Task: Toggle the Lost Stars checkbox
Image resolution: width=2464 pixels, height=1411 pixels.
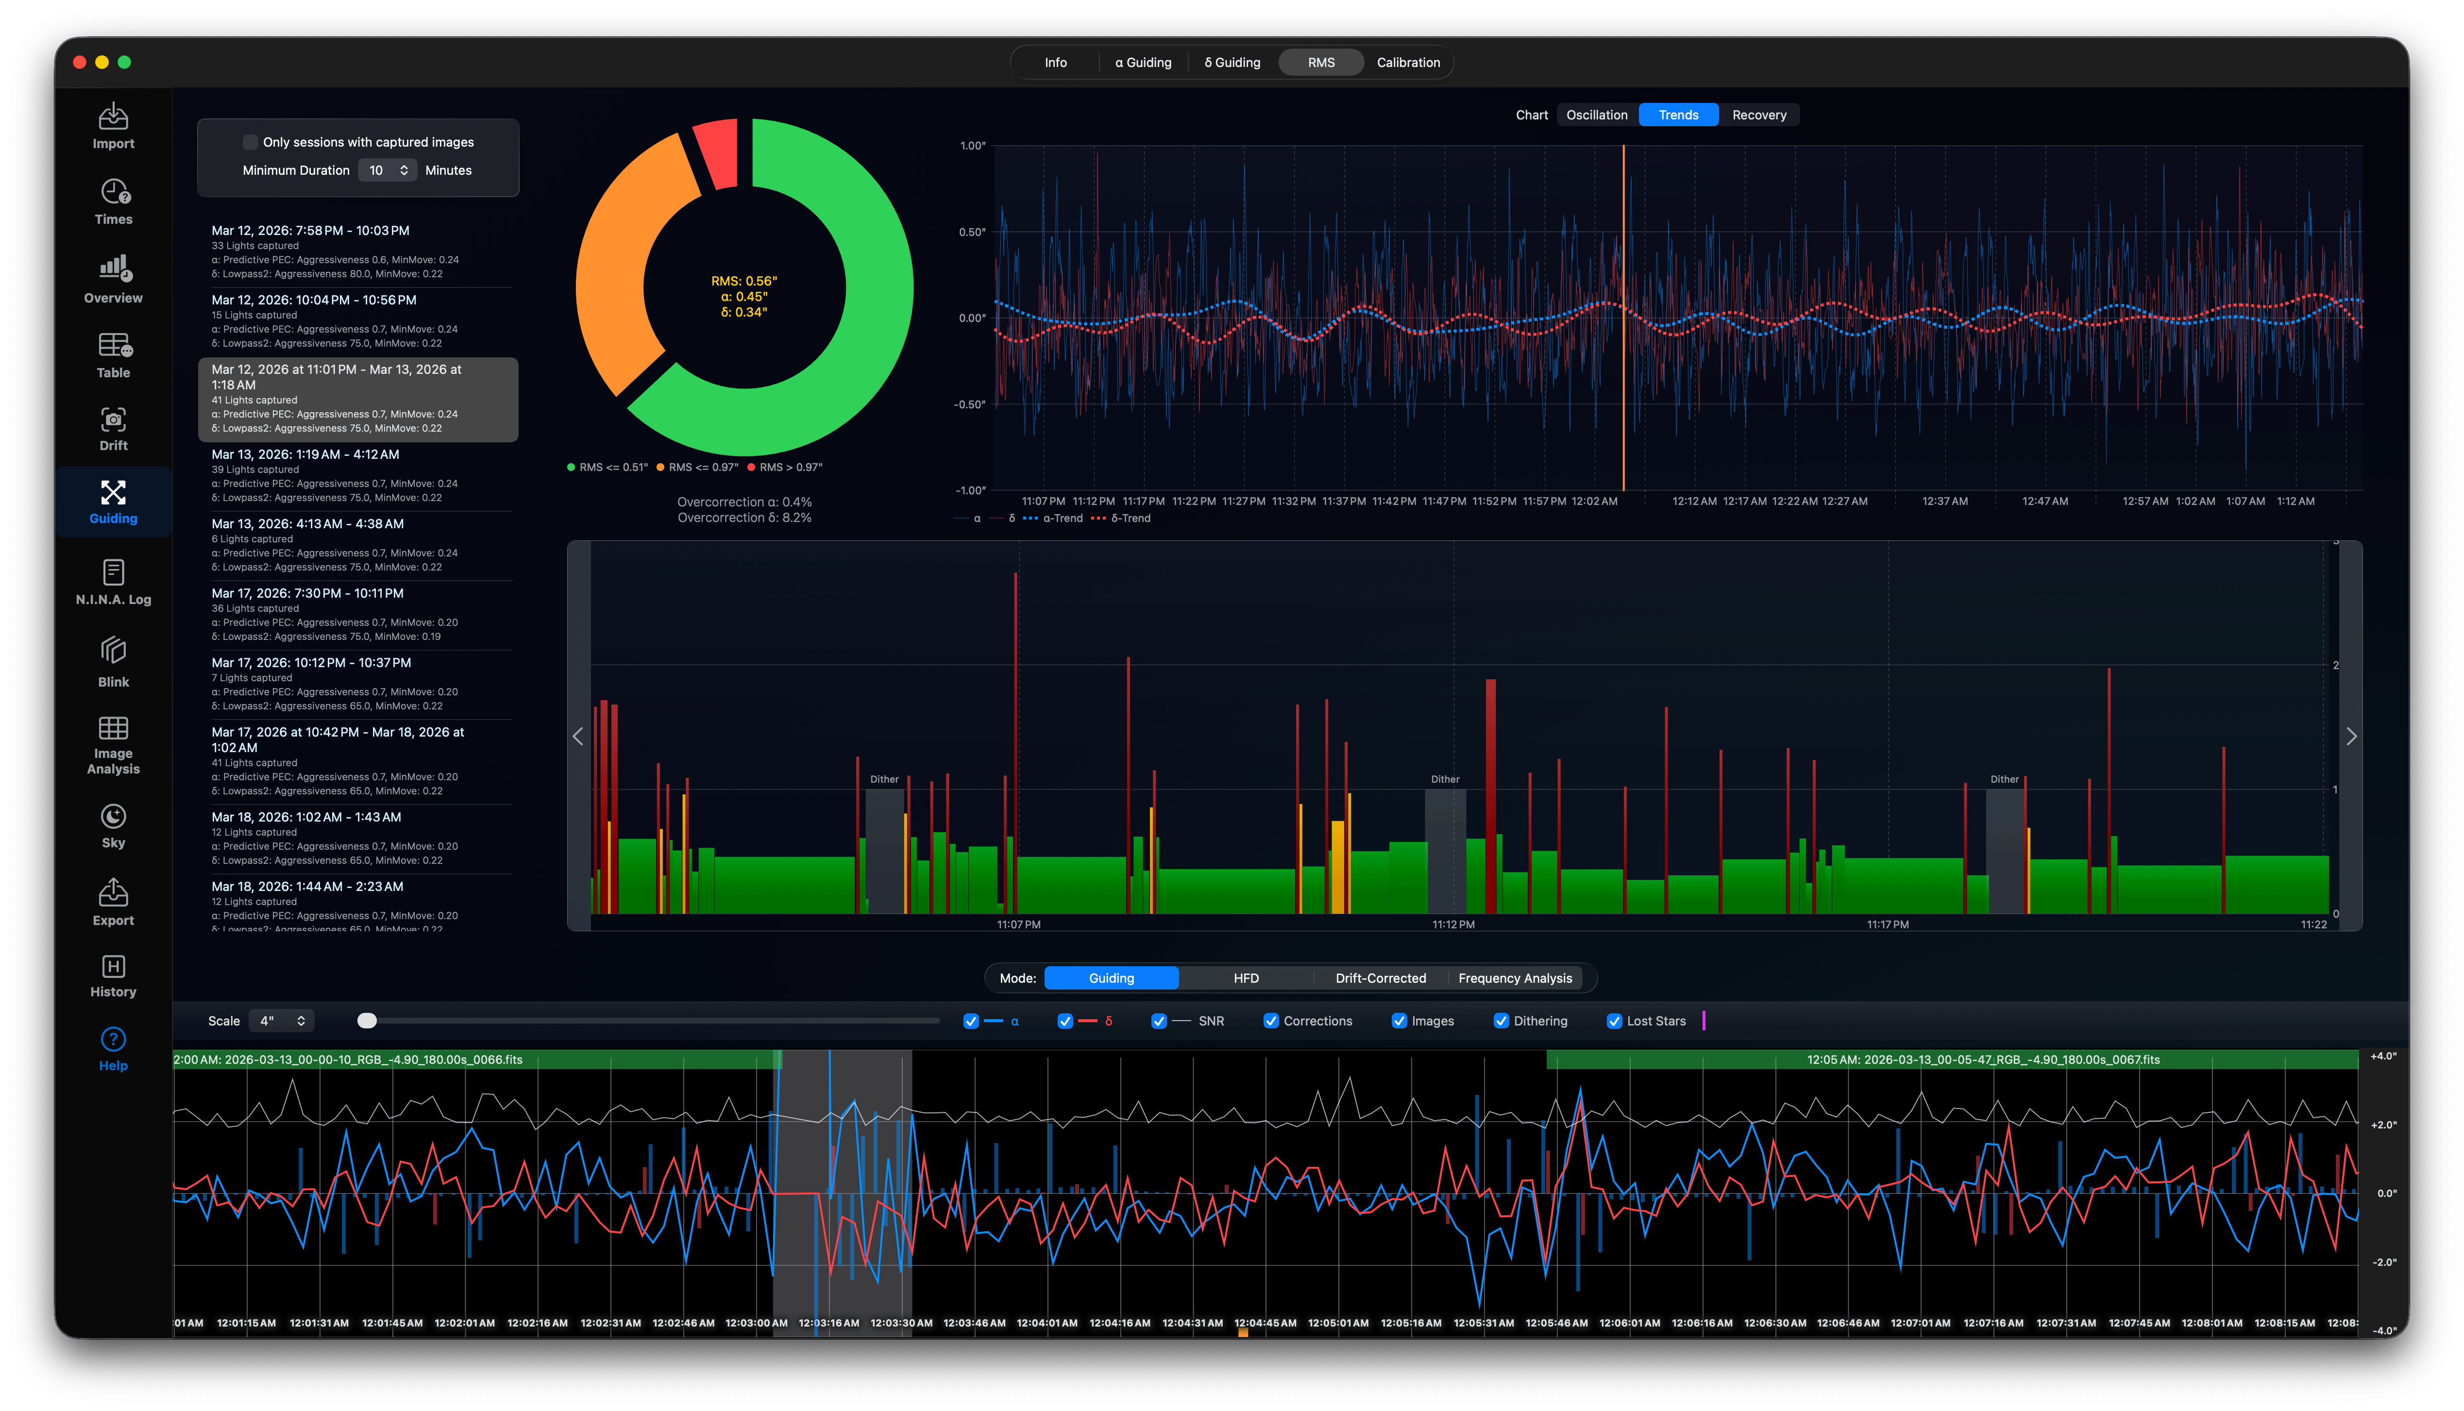Action: [1614, 1022]
